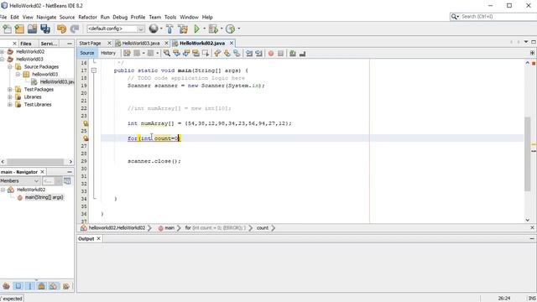This screenshot has height=302, width=537.
Task: Click Previous Bookmark up-arrow icon
Action: coord(217,53)
